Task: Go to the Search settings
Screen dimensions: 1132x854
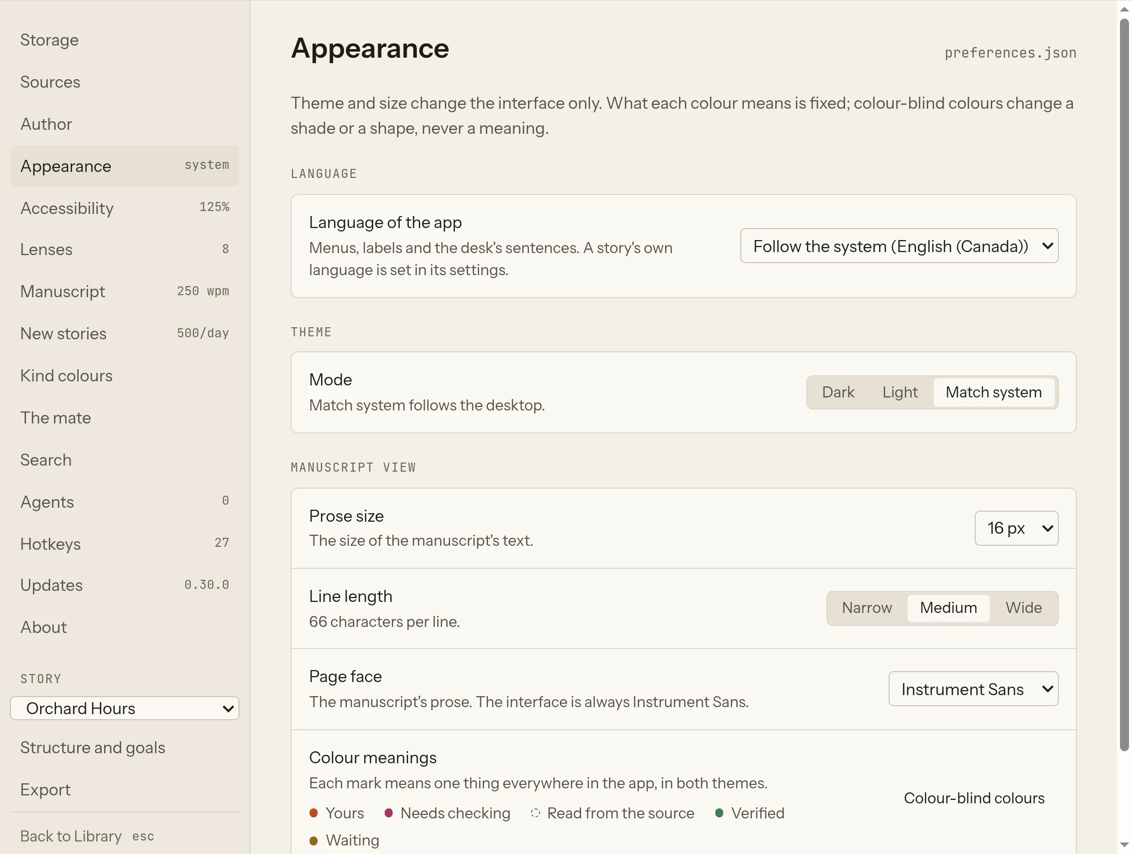Action: pyautogui.click(x=124, y=459)
